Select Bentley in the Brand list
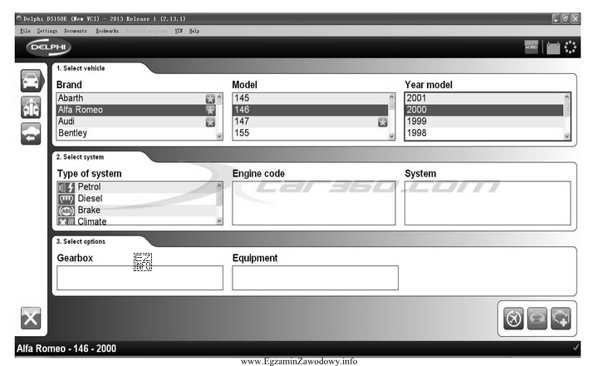The width and height of the screenshot is (598, 366). click(x=136, y=133)
